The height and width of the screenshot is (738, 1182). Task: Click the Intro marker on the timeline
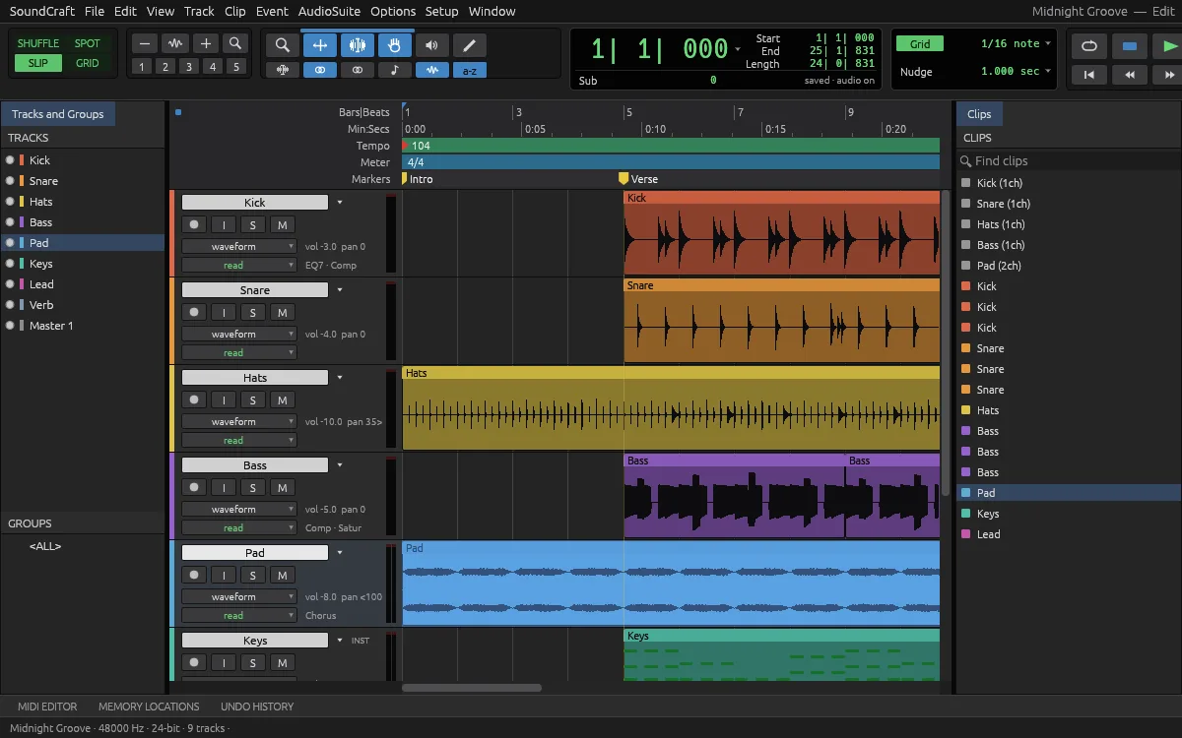[418, 179]
